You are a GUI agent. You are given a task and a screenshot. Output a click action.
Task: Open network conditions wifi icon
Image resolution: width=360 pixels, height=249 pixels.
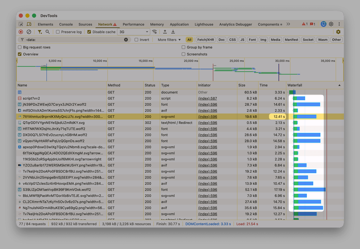click(154, 32)
